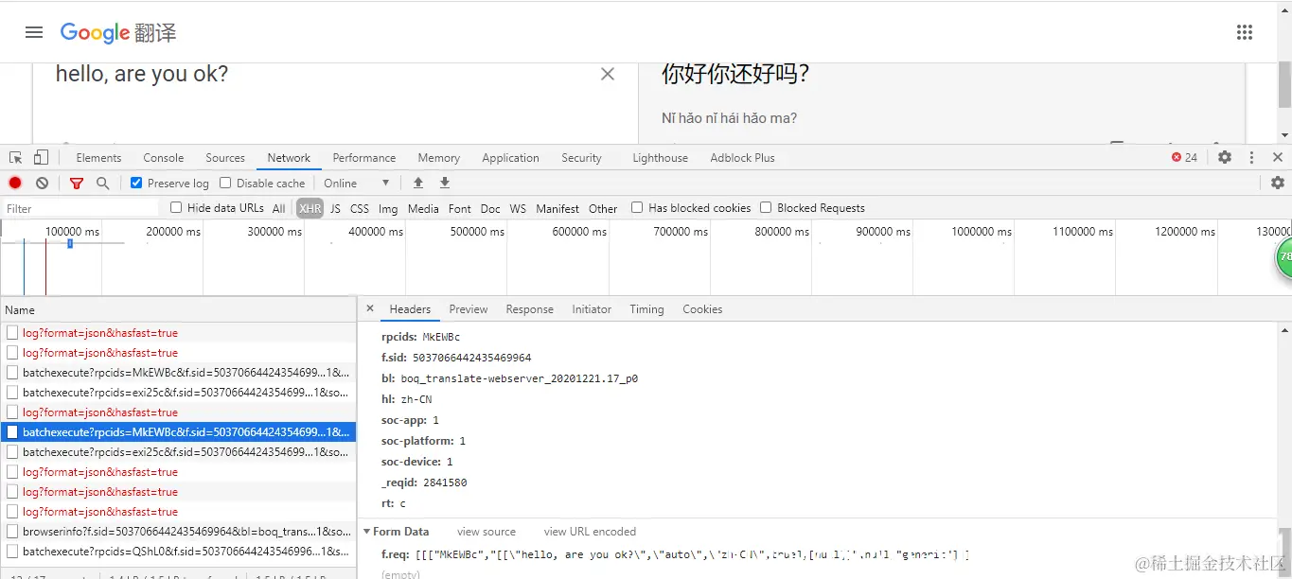Tick checkbox of the highlighted batchexecute request
The image size is (1292, 579).
pos(12,432)
